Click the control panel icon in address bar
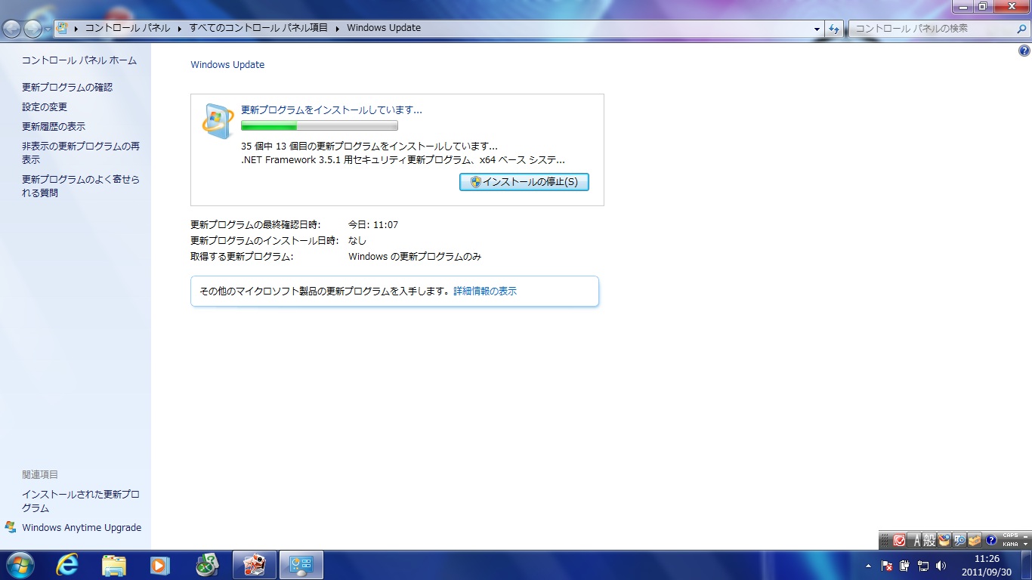The image size is (1032, 580). 63,28
